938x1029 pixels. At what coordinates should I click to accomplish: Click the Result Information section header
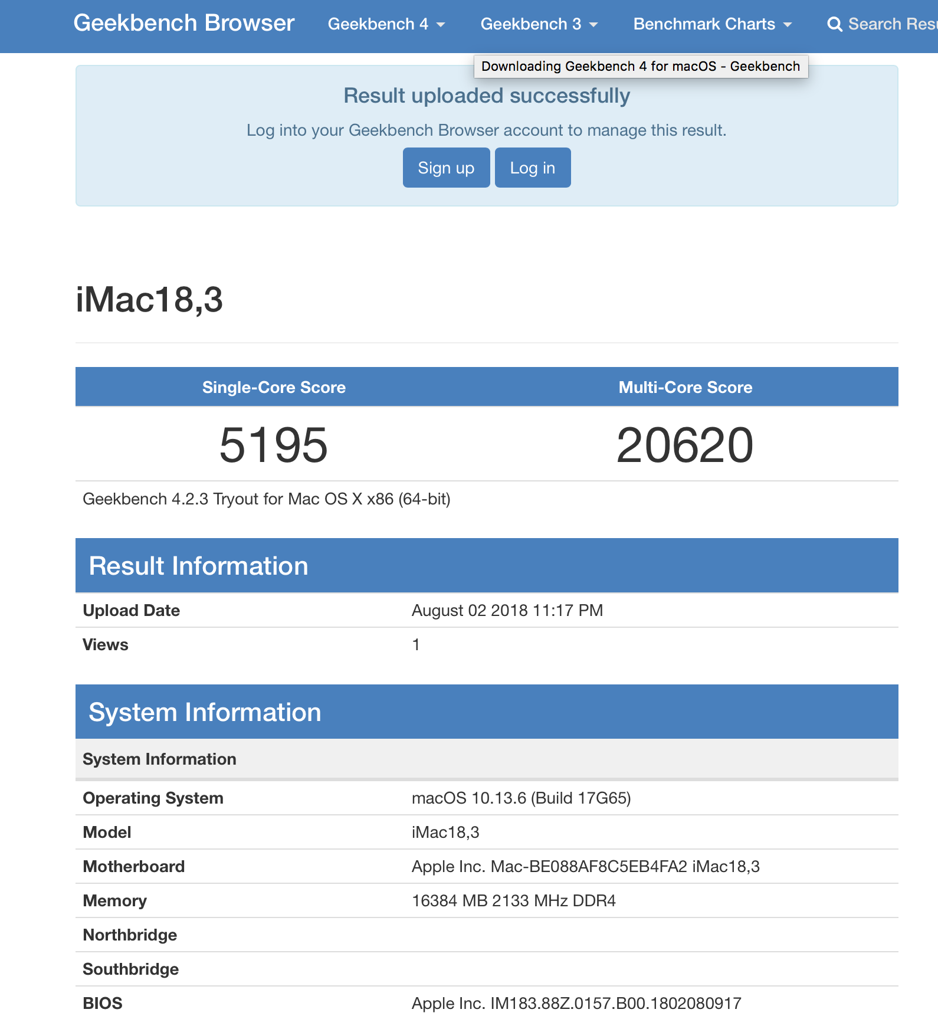click(x=198, y=566)
